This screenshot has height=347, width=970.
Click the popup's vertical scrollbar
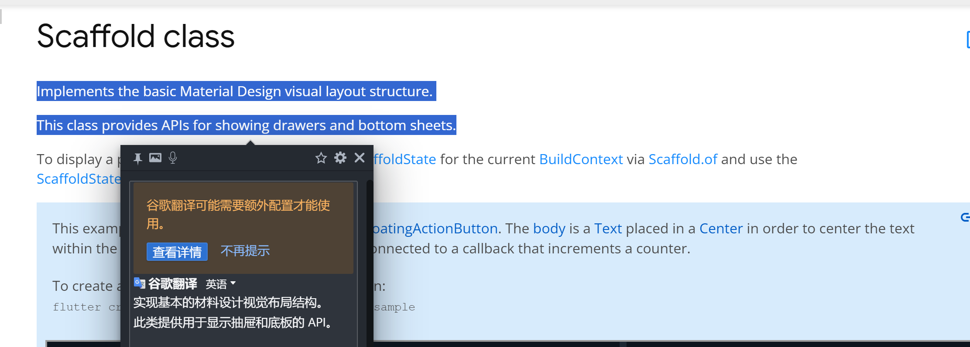pyautogui.click(x=370, y=261)
